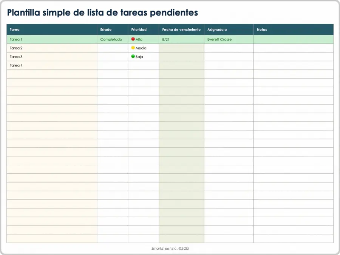Screen dimensions: 340x255
Task: Click the Completado status cell
Action: click(x=112, y=39)
